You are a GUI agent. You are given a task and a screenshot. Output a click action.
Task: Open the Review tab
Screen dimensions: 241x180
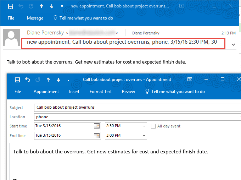pyautogui.click(x=128, y=92)
